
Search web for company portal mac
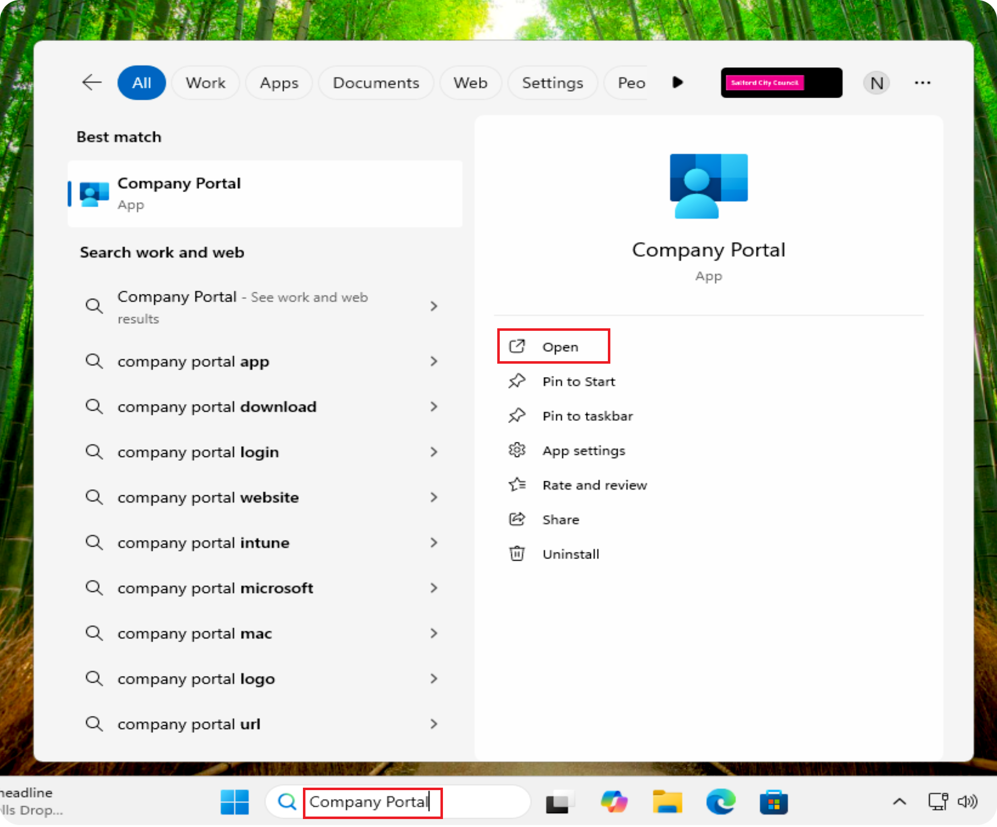tap(195, 634)
